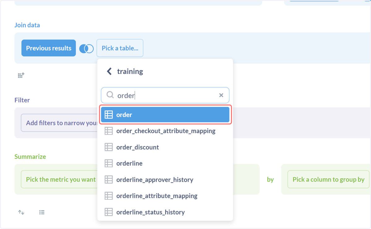The width and height of the screenshot is (371, 229).
Task: Select the order_checkout_attribute_mapping table
Action: pyautogui.click(x=165, y=131)
